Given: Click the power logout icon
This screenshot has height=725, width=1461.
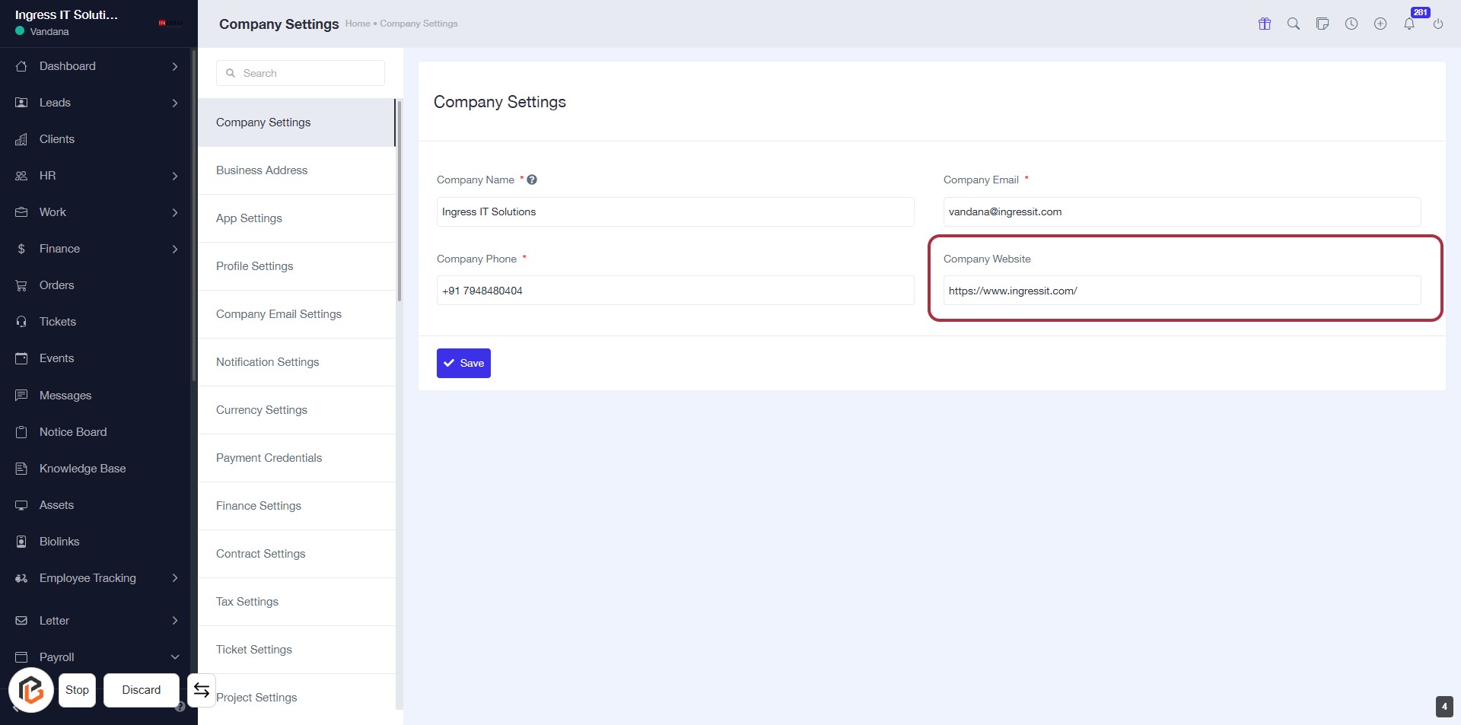Looking at the screenshot, I should coord(1438,24).
